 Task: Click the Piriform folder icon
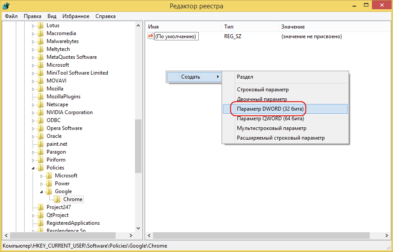pyautogui.click(x=40, y=160)
